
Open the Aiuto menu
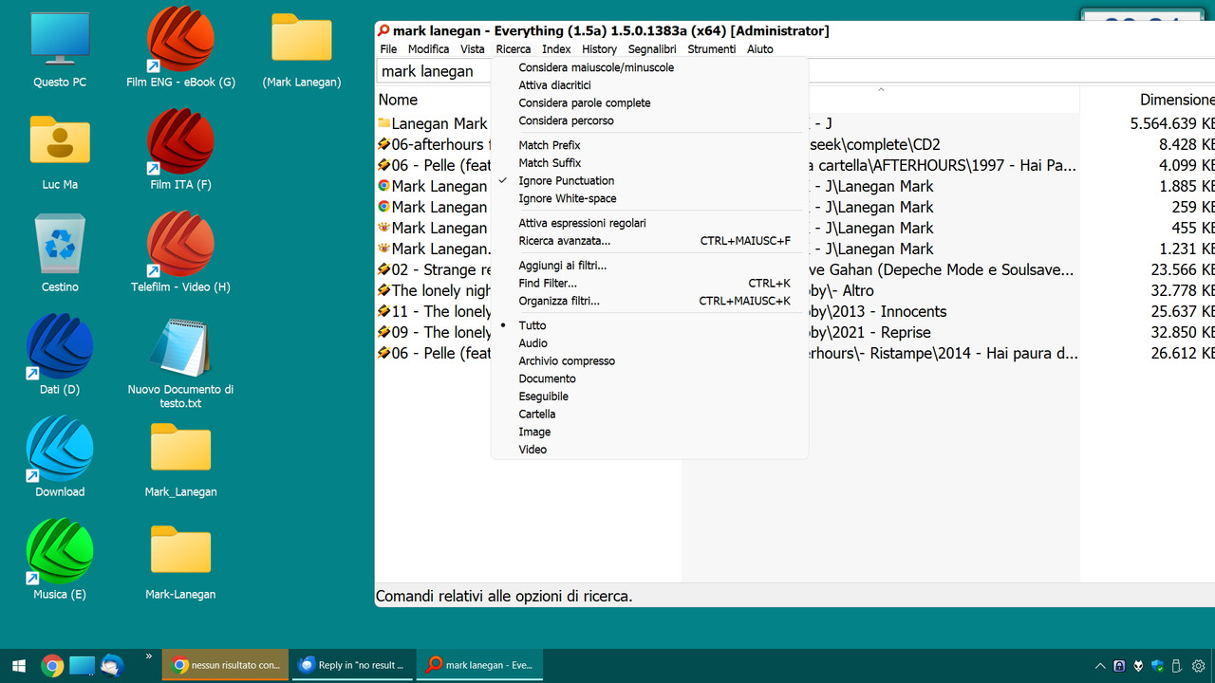click(760, 49)
